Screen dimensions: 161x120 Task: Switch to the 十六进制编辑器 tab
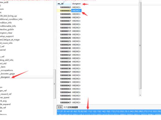71,107
